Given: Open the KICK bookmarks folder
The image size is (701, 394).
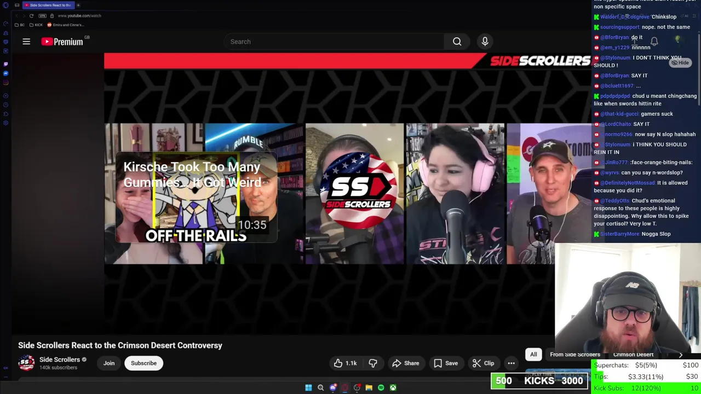Looking at the screenshot, I should click(x=36, y=25).
